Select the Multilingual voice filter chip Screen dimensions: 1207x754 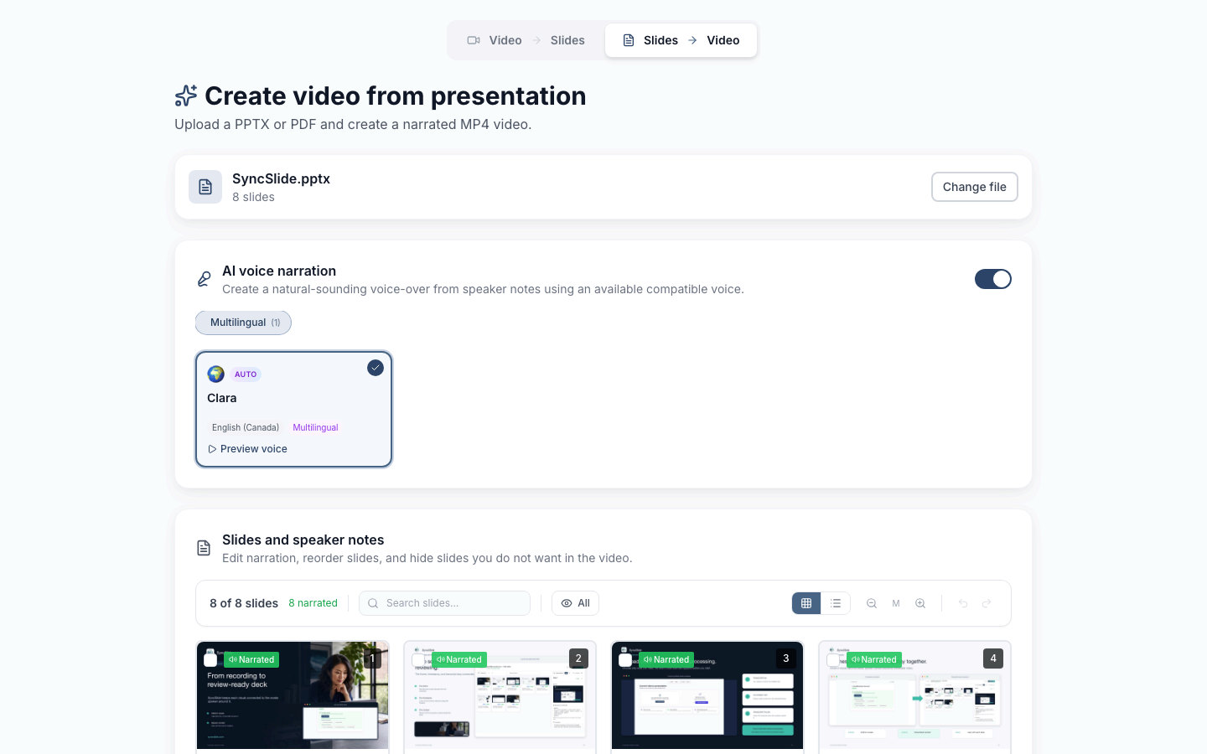tap(243, 323)
